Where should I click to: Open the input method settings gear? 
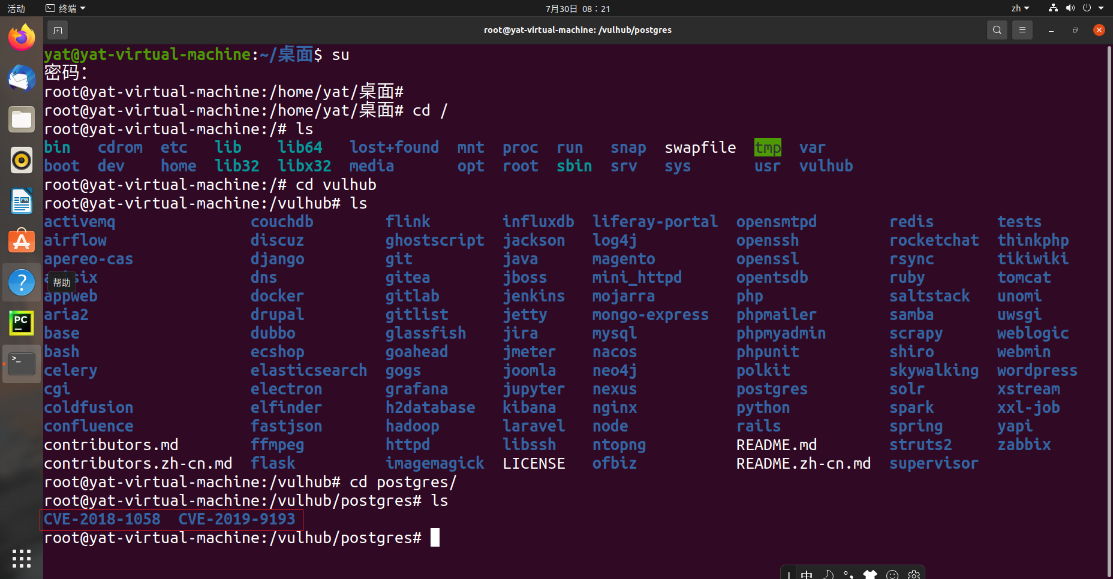pyautogui.click(x=914, y=574)
